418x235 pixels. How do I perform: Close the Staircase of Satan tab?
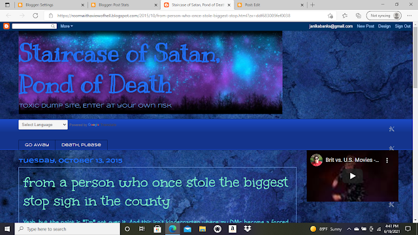tap(229, 5)
